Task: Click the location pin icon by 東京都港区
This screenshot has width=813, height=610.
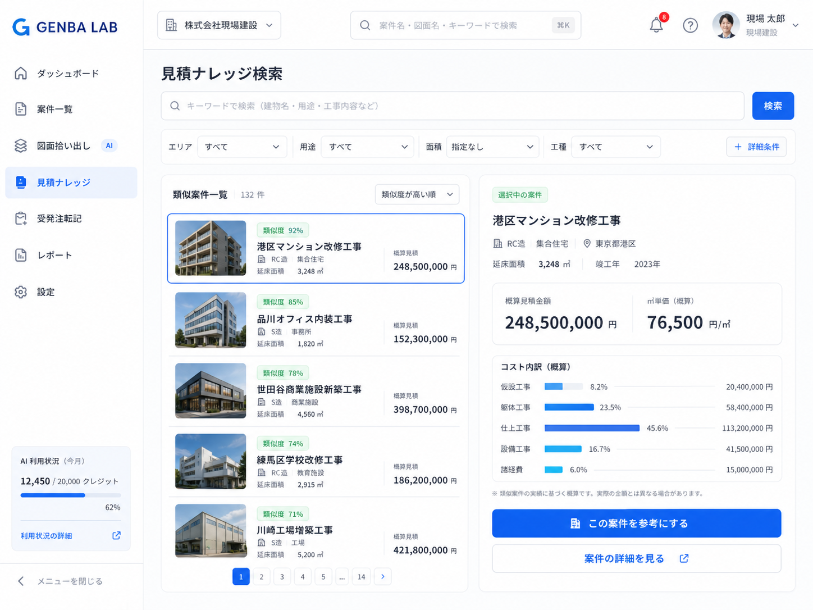Action: click(587, 243)
